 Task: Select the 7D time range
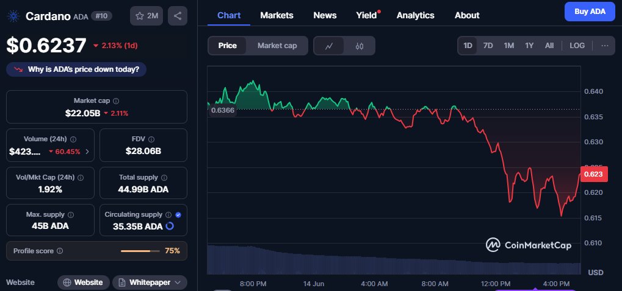pos(488,46)
